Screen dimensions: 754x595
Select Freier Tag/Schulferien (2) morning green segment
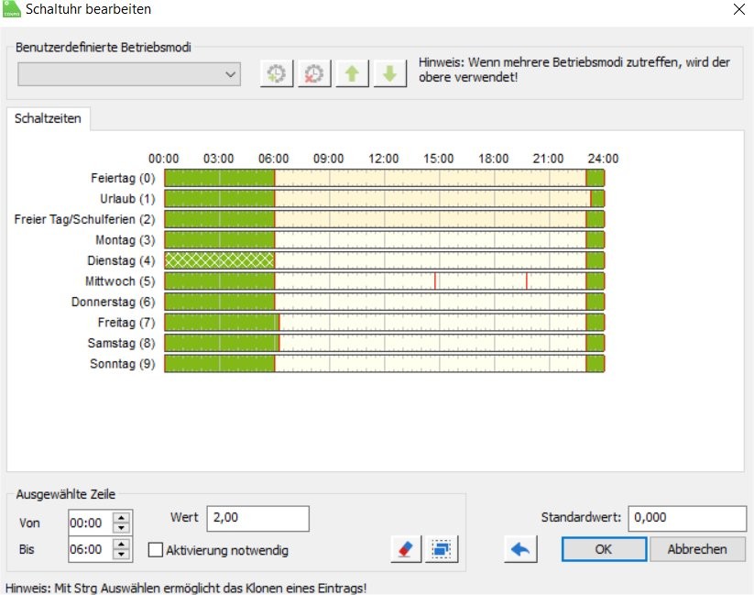(x=220, y=219)
